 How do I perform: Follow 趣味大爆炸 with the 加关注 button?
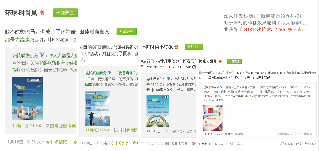(234, 61)
